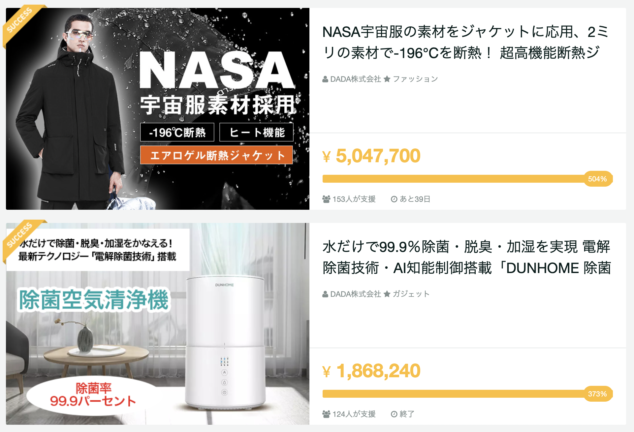634x432 pixels.
Task: Click the supporters icon beside 124人が支援
Action: [x=326, y=414]
